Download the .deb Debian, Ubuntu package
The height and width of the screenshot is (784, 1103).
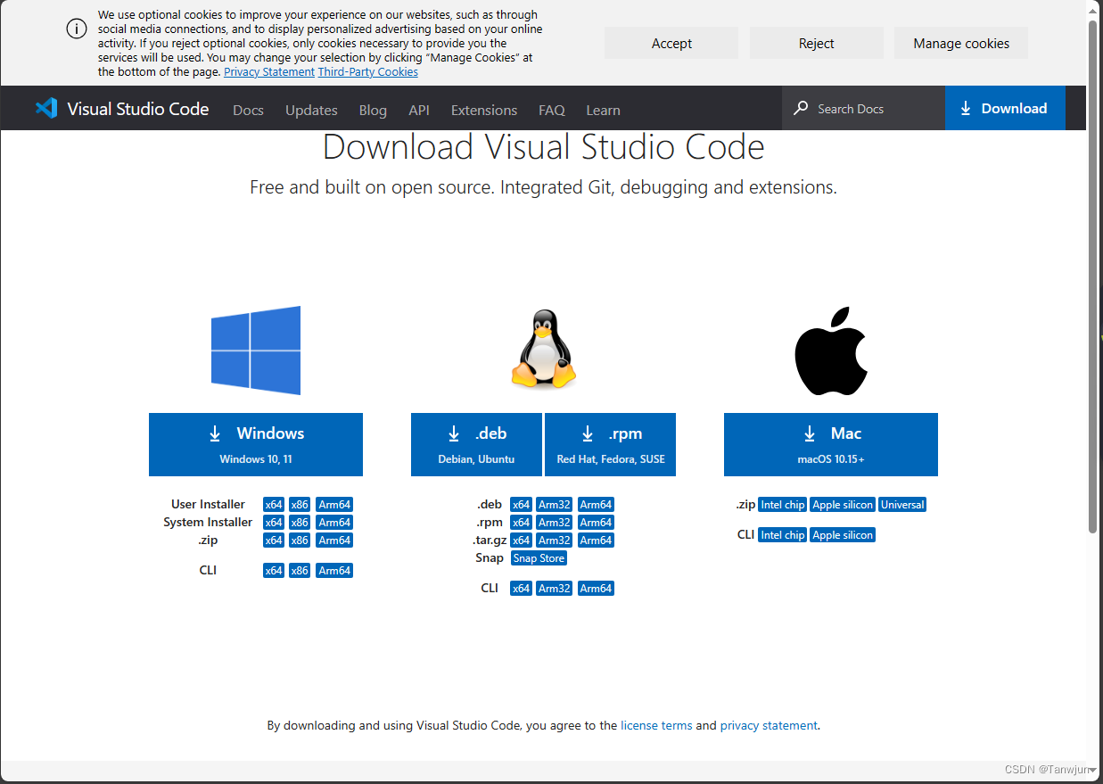point(476,444)
